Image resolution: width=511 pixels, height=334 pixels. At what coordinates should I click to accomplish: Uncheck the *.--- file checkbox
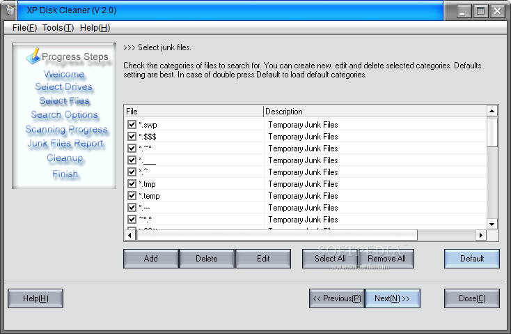point(132,207)
